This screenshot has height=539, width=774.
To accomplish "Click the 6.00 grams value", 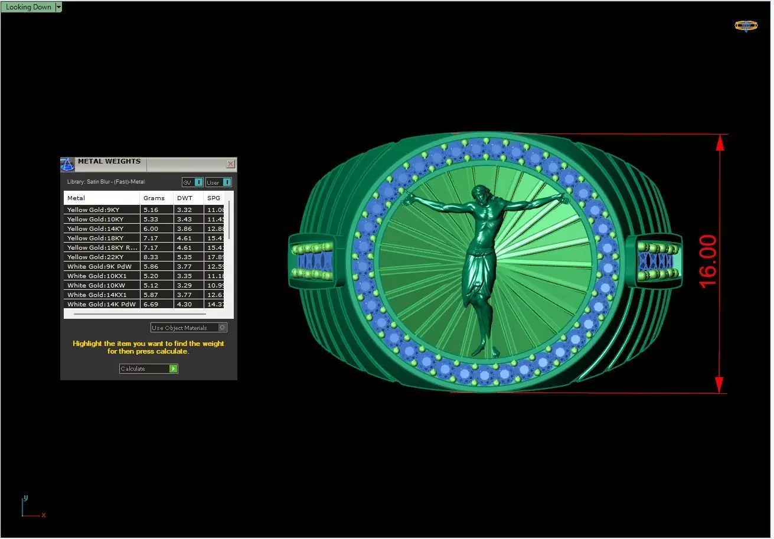I will click(x=151, y=228).
